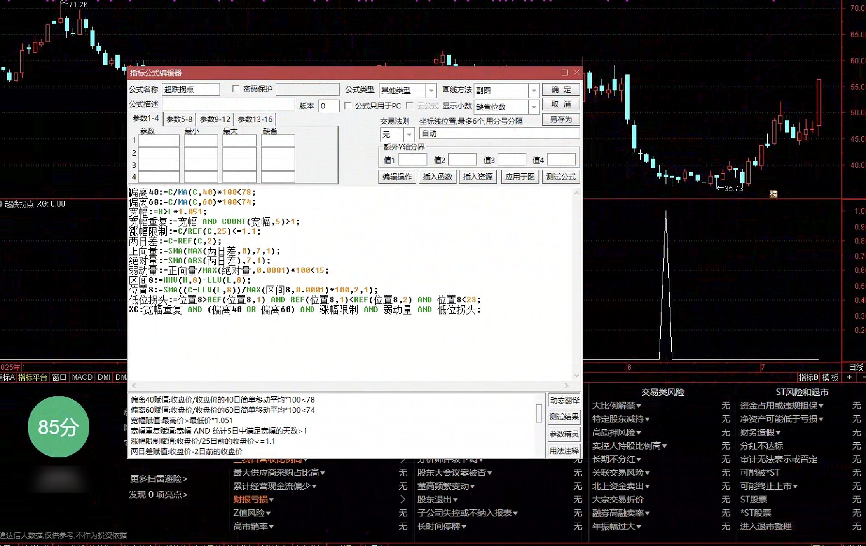Click the 动态翻译 side button
The width and height of the screenshot is (866, 546).
coord(564,400)
